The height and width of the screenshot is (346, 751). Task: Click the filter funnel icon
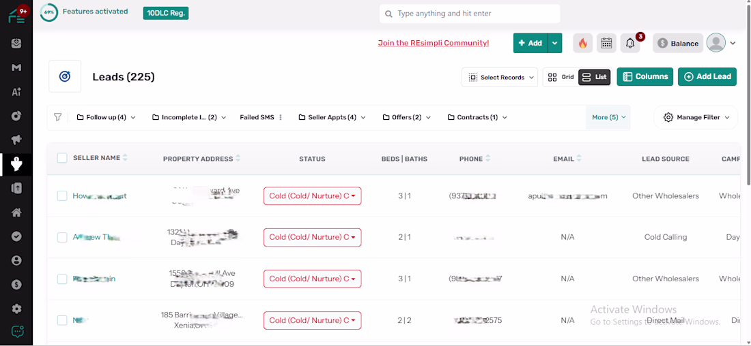tap(58, 117)
